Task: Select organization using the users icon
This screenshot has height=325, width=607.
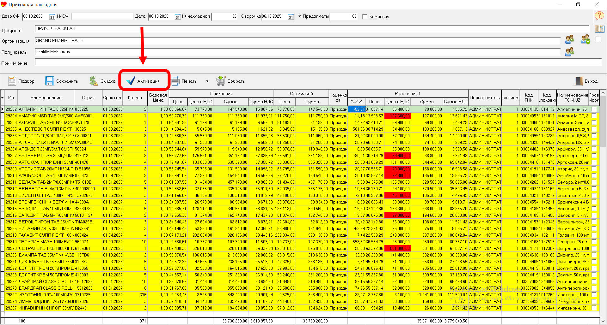Action: [569, 40]
